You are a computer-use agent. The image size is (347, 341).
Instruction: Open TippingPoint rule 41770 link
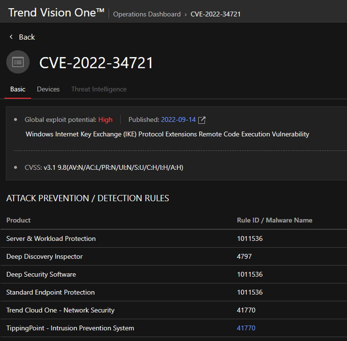pyautogui.click(x=246, y=328)
